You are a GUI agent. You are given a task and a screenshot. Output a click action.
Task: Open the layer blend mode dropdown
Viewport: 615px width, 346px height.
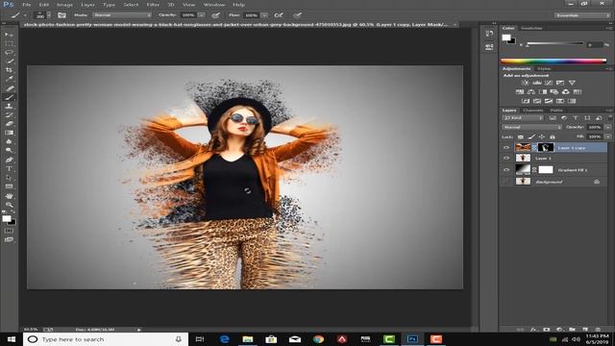pos(531,127)
